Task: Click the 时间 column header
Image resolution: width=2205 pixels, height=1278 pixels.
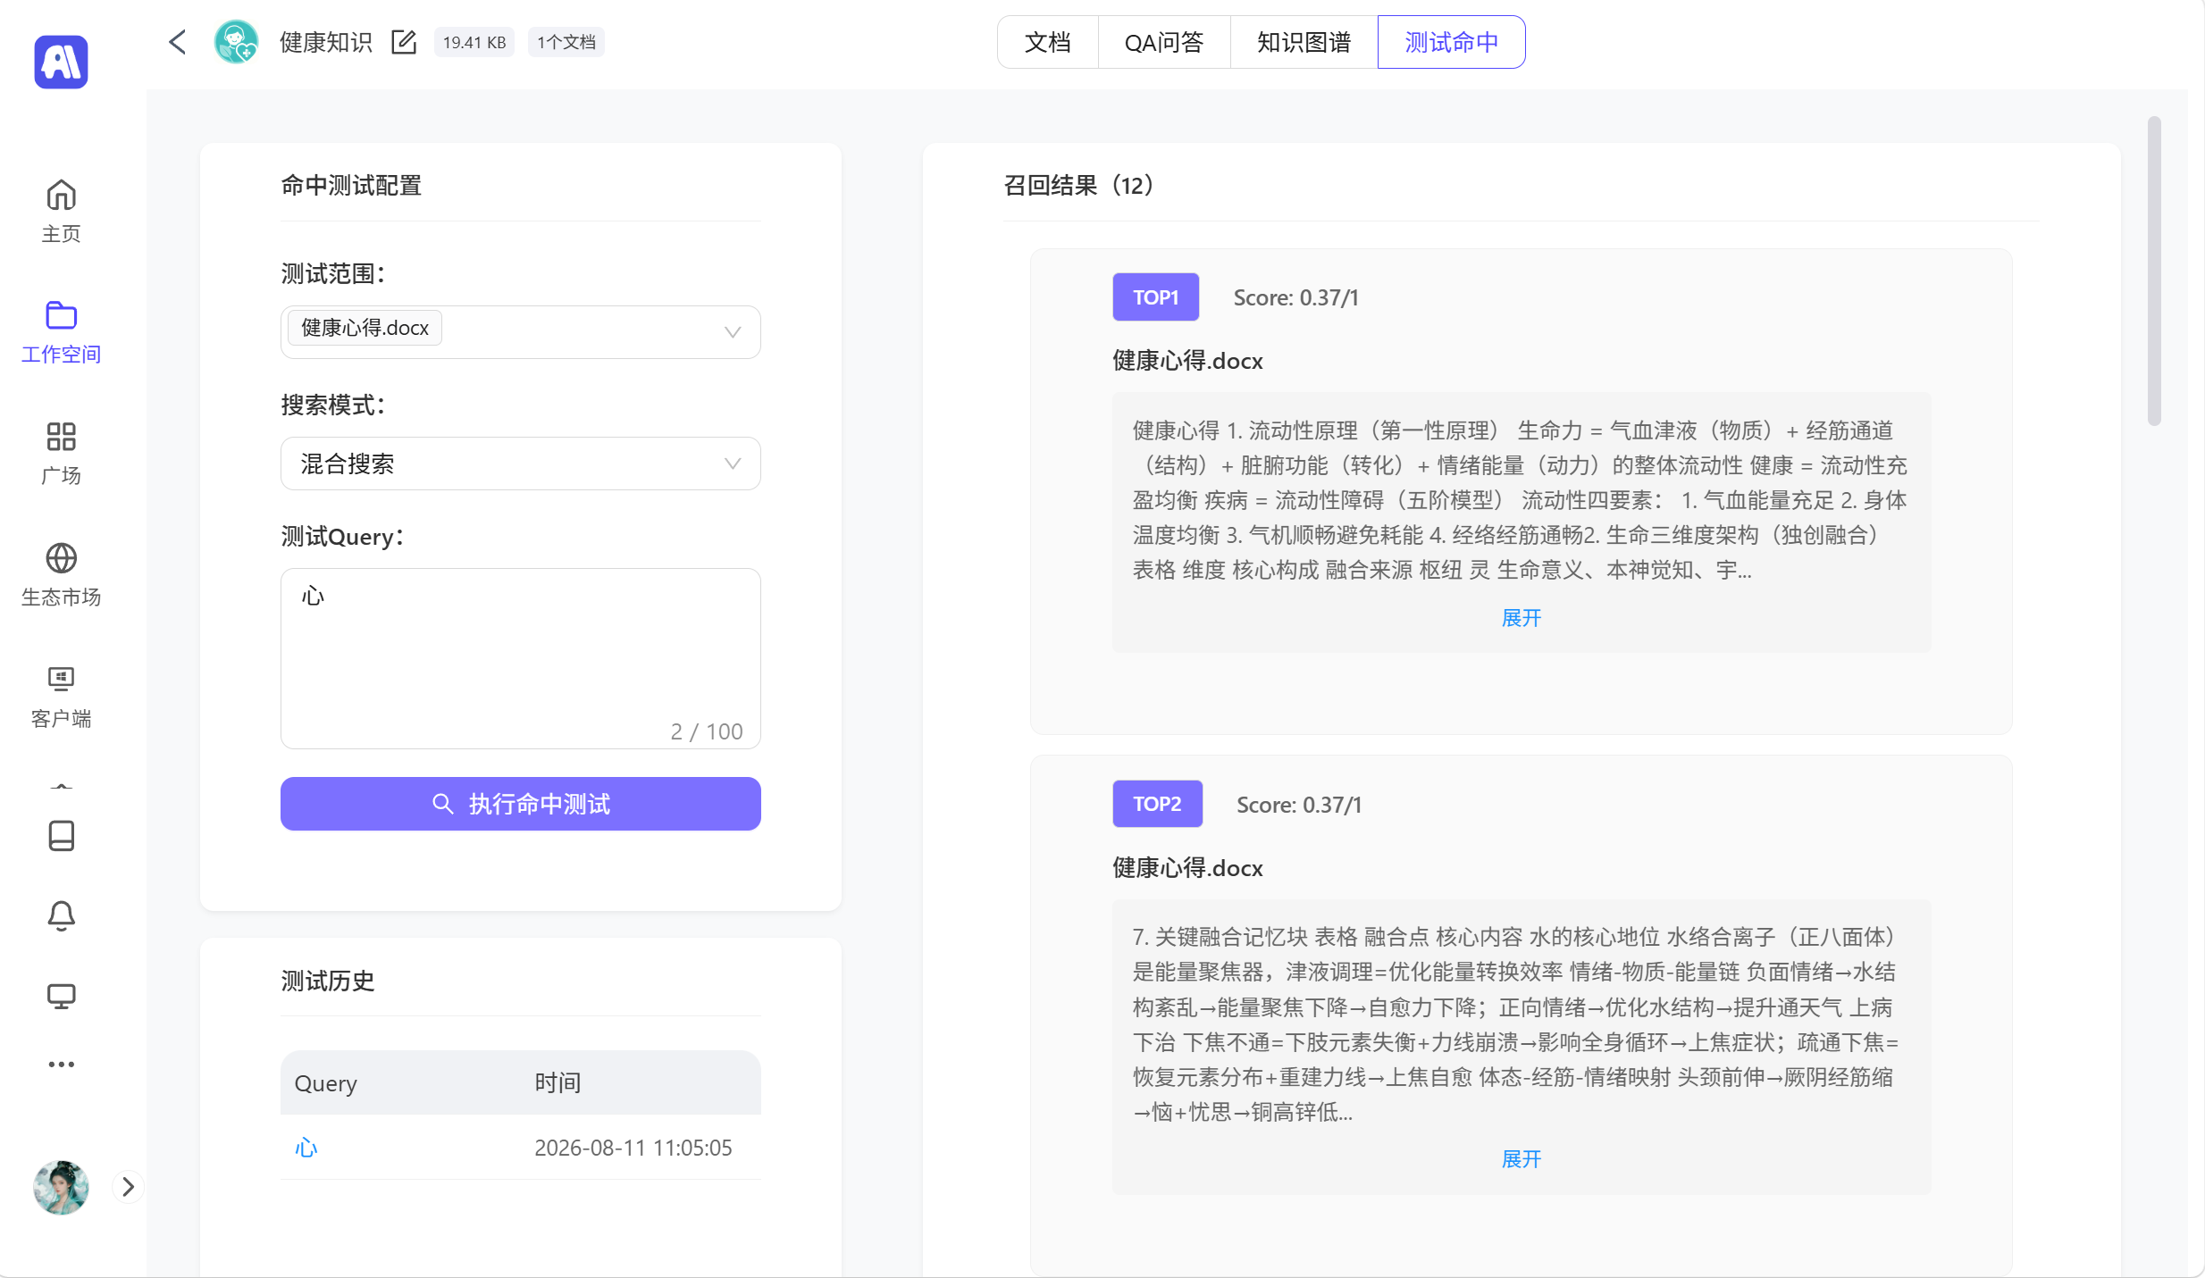Action: click(558, 1082)
